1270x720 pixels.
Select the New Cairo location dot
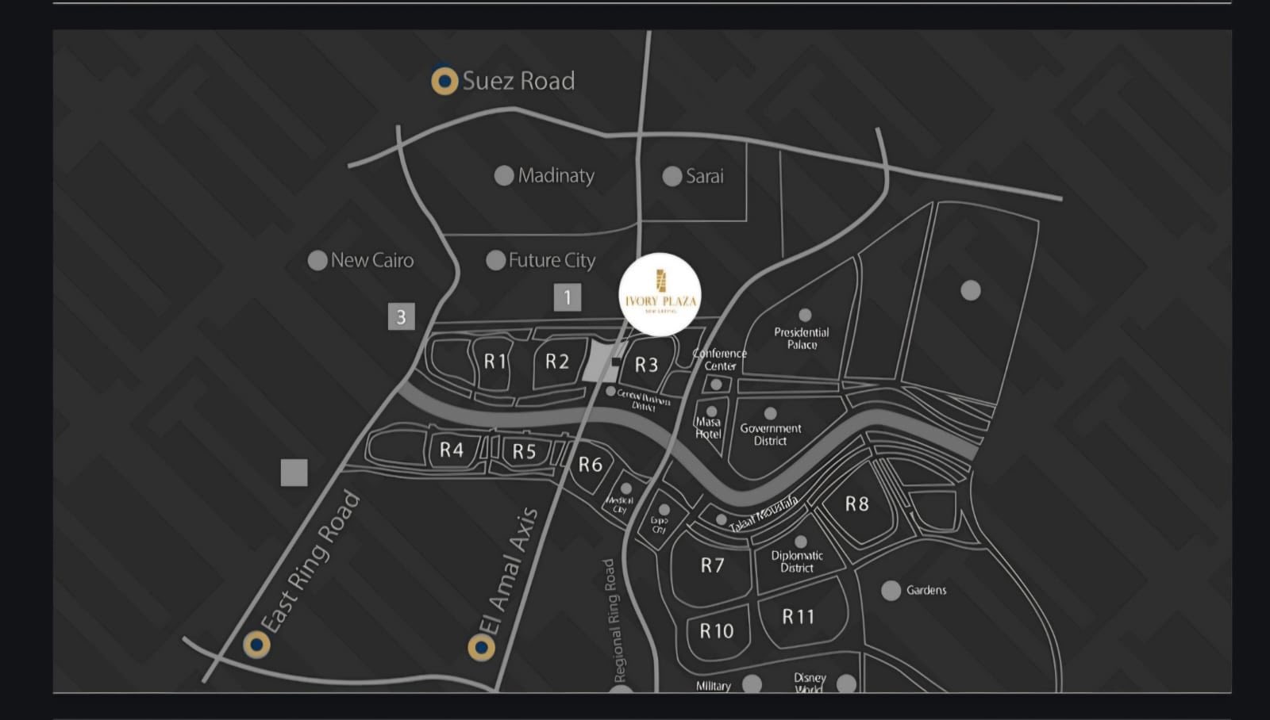317,260
